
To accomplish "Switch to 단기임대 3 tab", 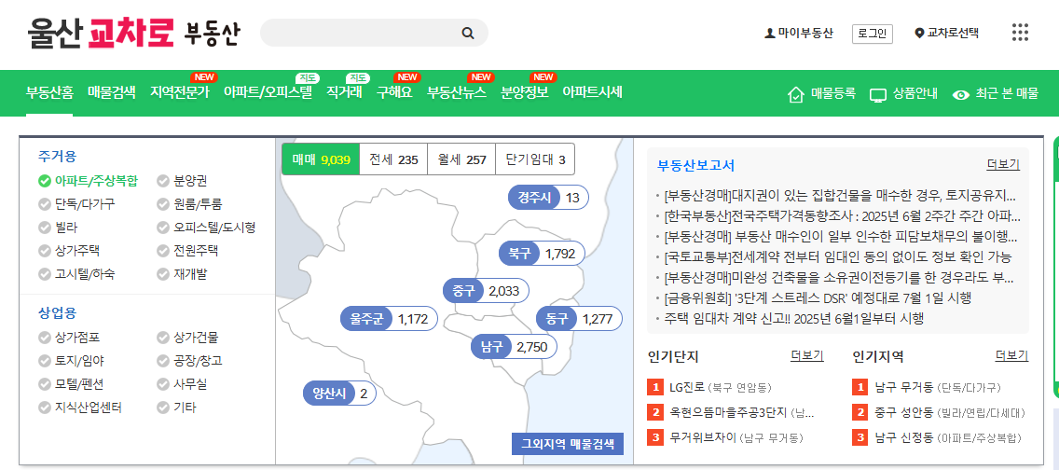I will click(x=535, y=159).
